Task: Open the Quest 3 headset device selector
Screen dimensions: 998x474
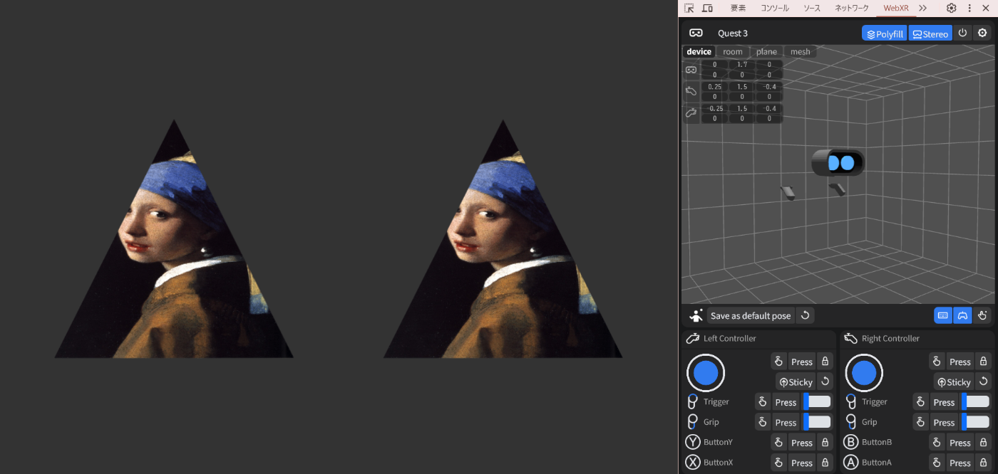Action: point(733,33)
